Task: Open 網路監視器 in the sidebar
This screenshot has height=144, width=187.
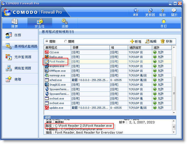Action: [20, 68]
